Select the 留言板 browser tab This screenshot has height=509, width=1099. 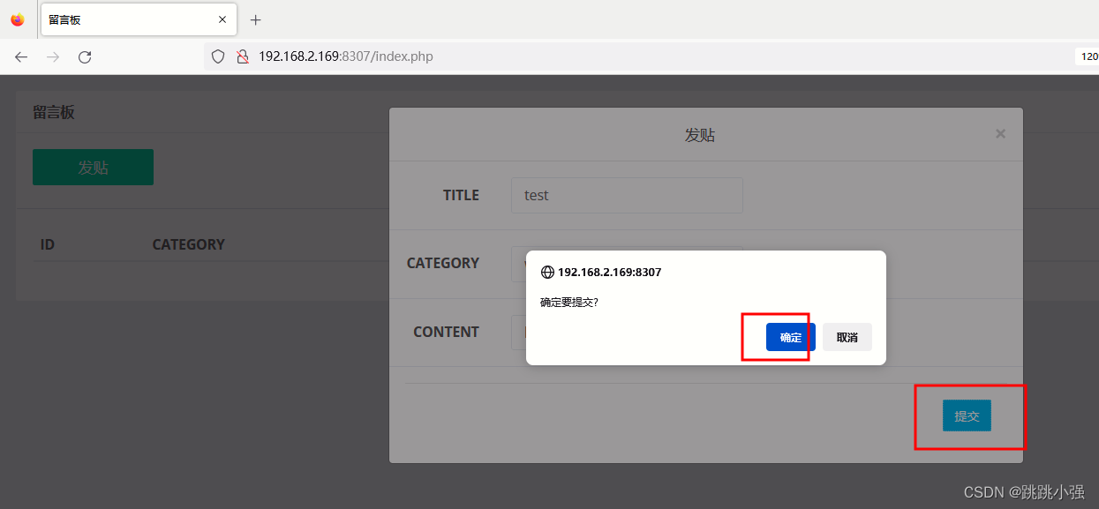point(138,19)
